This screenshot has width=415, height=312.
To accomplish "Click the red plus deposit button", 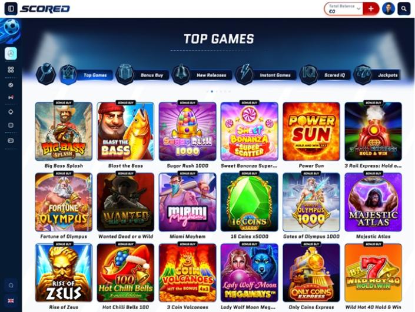I will 371,9.
